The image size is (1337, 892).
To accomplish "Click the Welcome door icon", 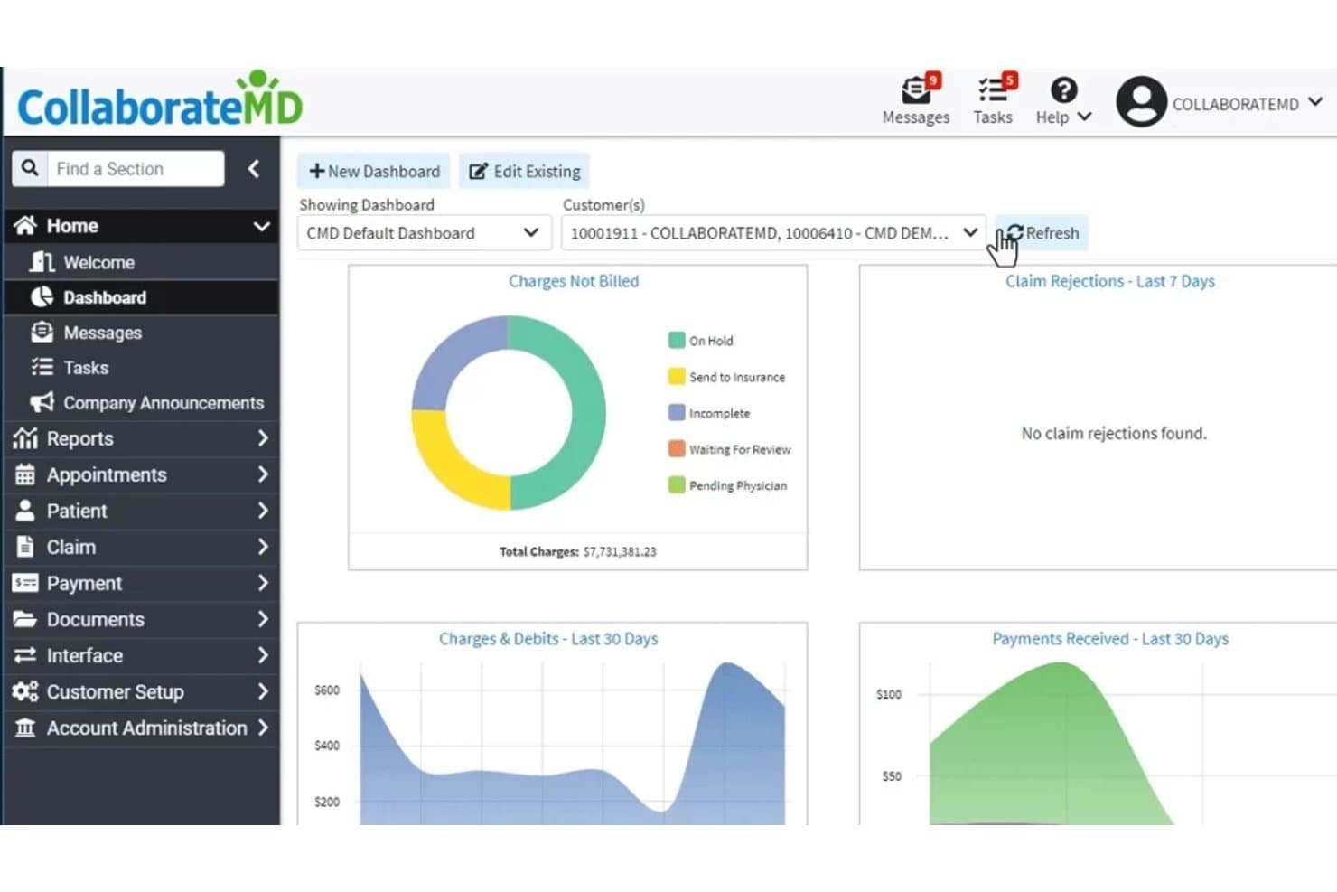I will (x=42, y=262).
